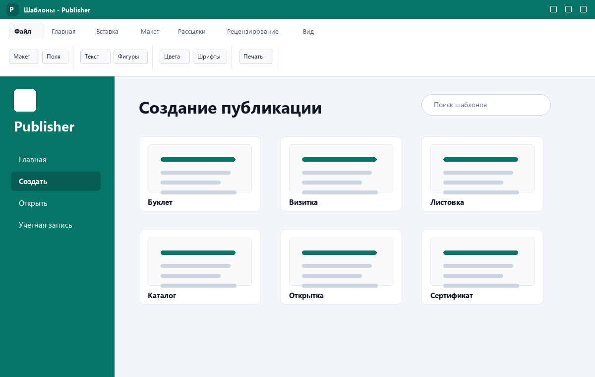Open the Открытка template thumbnail

coord(341,261)
